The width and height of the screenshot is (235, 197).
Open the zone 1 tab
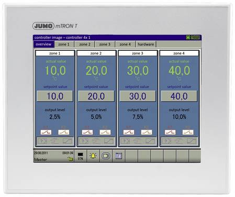coord(64,45)
